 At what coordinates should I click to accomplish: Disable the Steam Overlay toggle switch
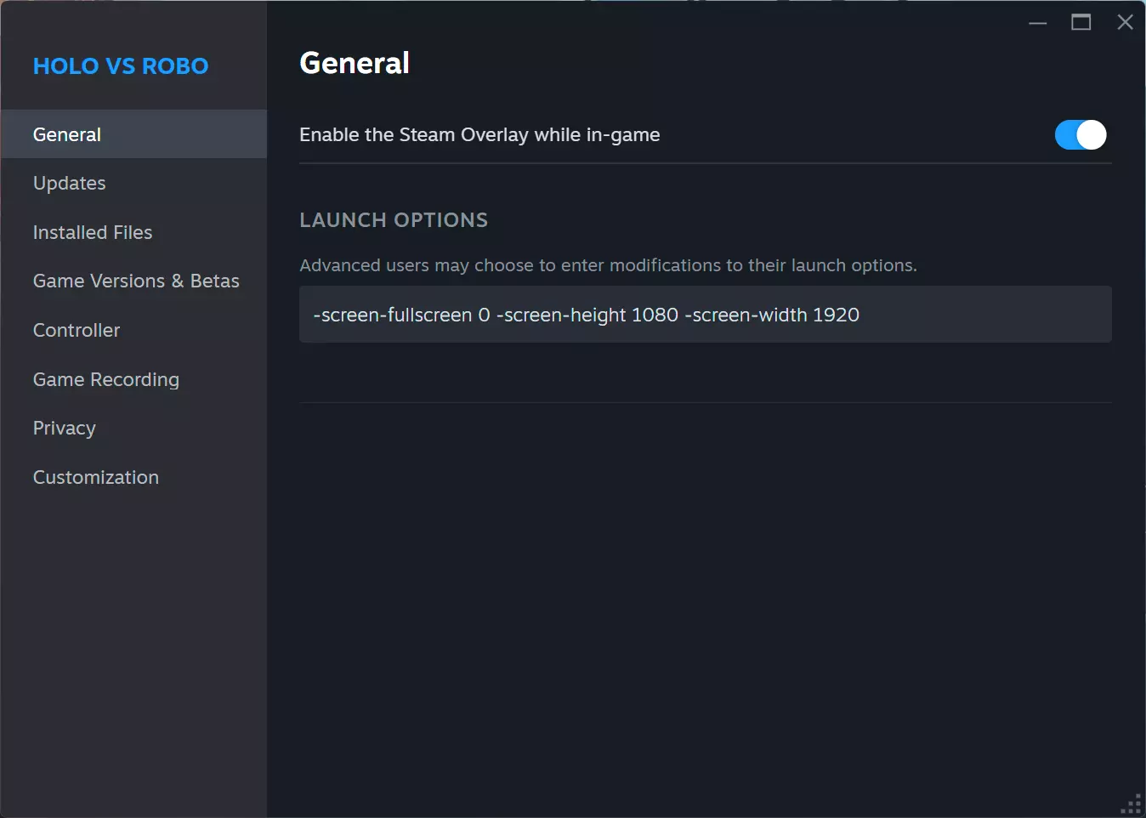(x=1081, y=135)
